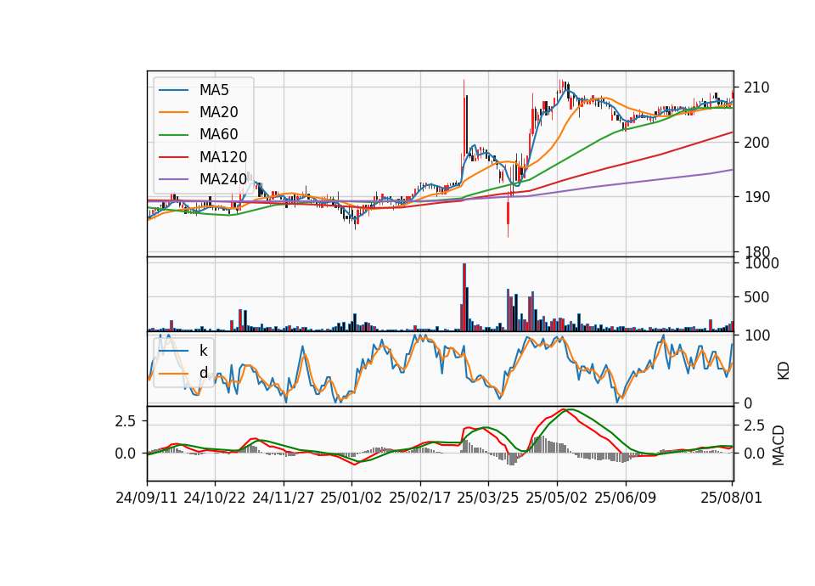
Task: Click the 24/11/27 date axis label
Action: point(284,498)
